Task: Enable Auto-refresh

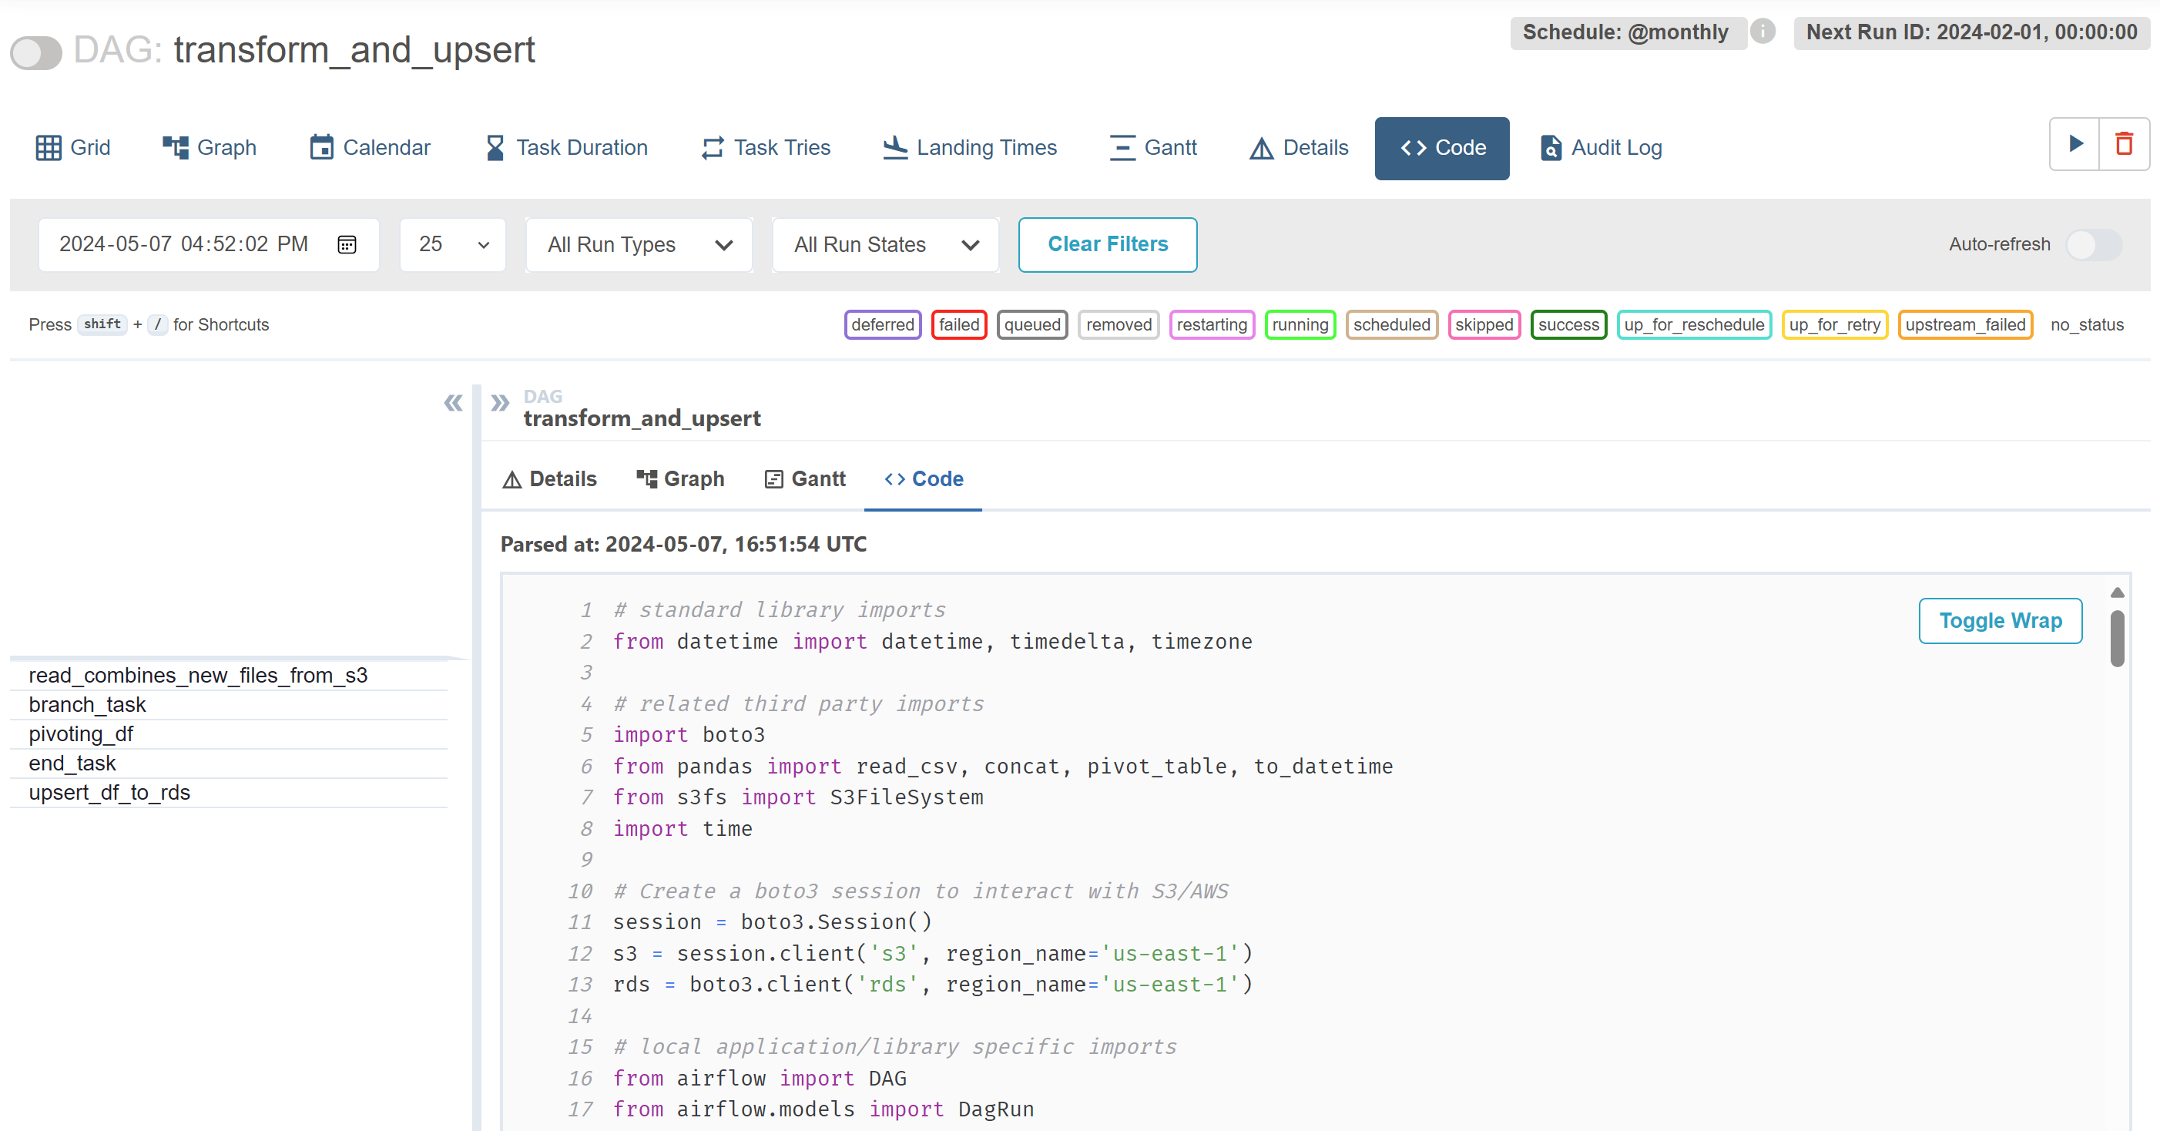Action: click(2094, 245)
